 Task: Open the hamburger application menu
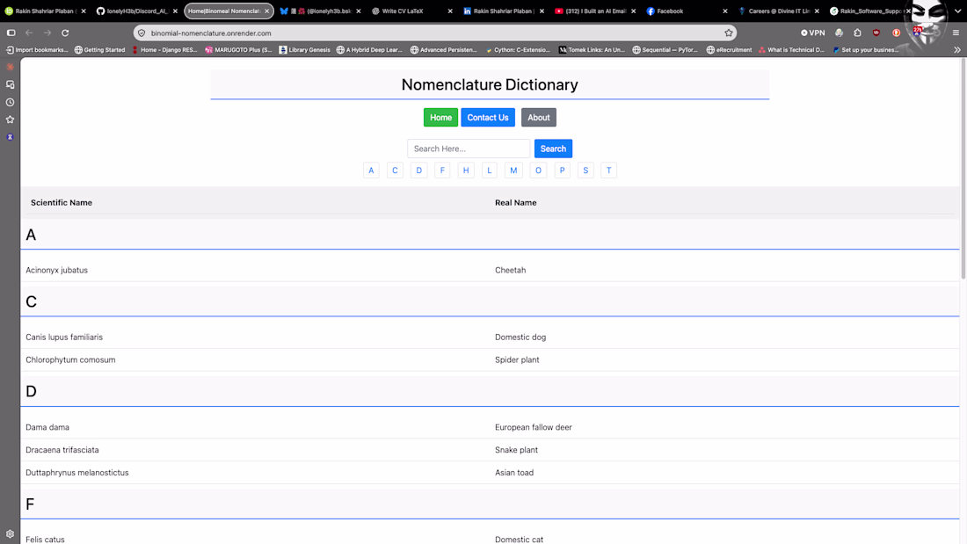(956, 33)
